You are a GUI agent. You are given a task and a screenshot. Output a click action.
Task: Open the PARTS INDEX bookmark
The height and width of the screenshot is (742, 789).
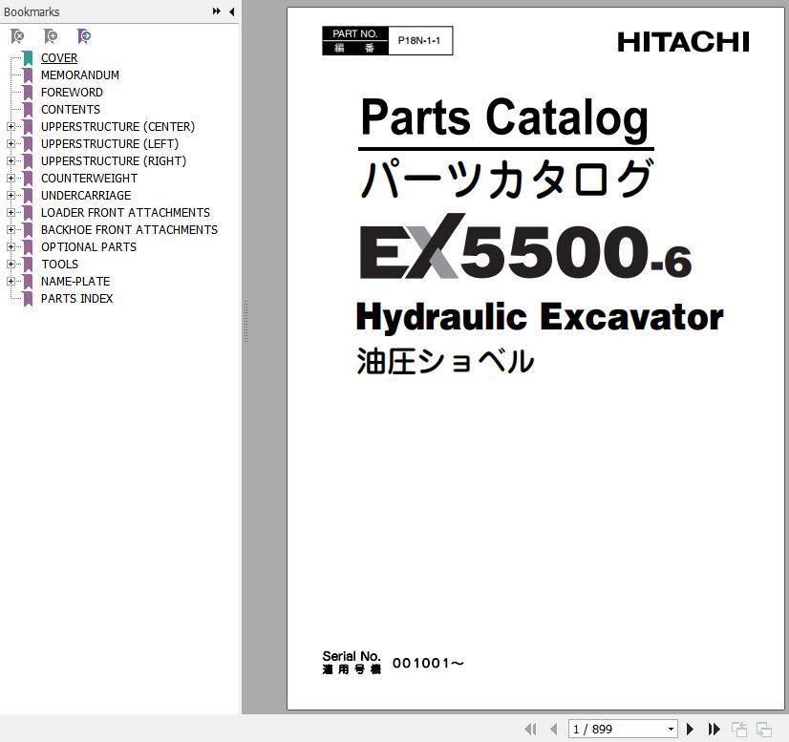(76, 299)
